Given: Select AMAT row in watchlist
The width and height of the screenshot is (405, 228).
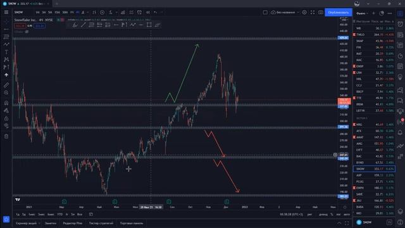Looking at the screenshot, I should (374, 137).
